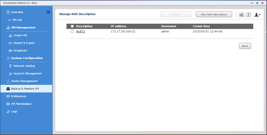Click the Logs scroll icon
Image resolution: width=267 pixels, height=135 pixels.
8,112
